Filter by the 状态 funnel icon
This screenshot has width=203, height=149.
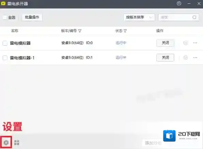(125, 31)
